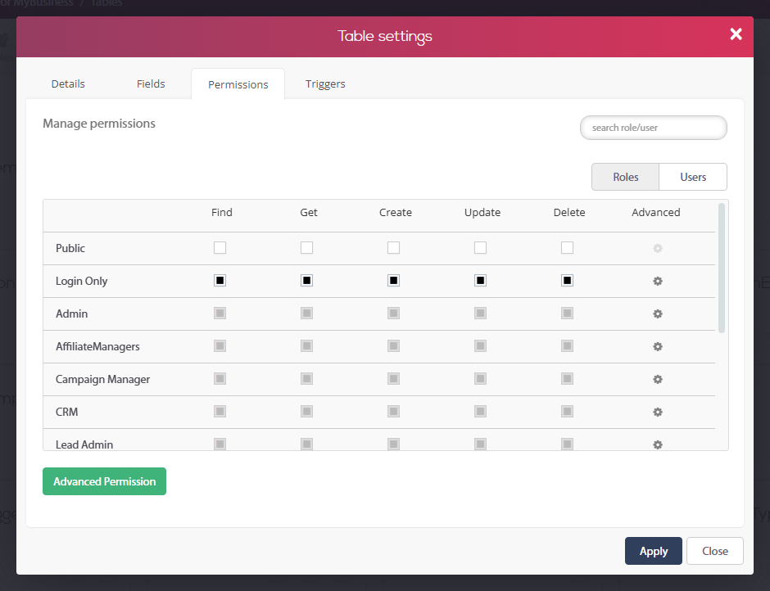The width and height of the screenshot is (770, 591).
Task: Click the Campaign Manager role name
Action: (102, 380)
